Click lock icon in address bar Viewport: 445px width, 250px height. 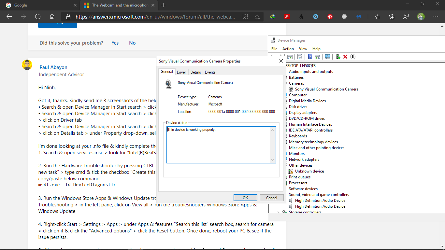[x=68, y=17]
